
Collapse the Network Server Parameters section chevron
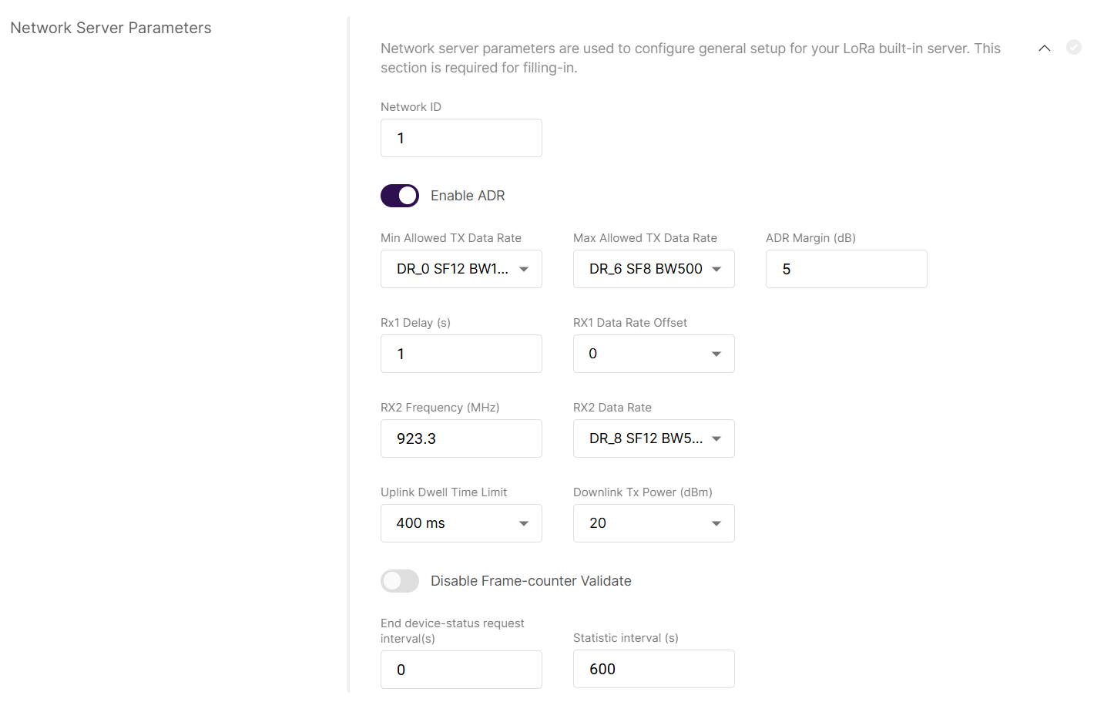[1044, 48]
